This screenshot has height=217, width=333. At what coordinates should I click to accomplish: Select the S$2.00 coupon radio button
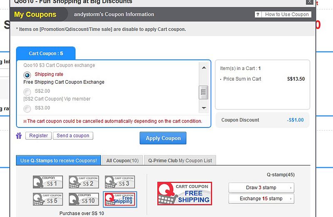point(27,92)
